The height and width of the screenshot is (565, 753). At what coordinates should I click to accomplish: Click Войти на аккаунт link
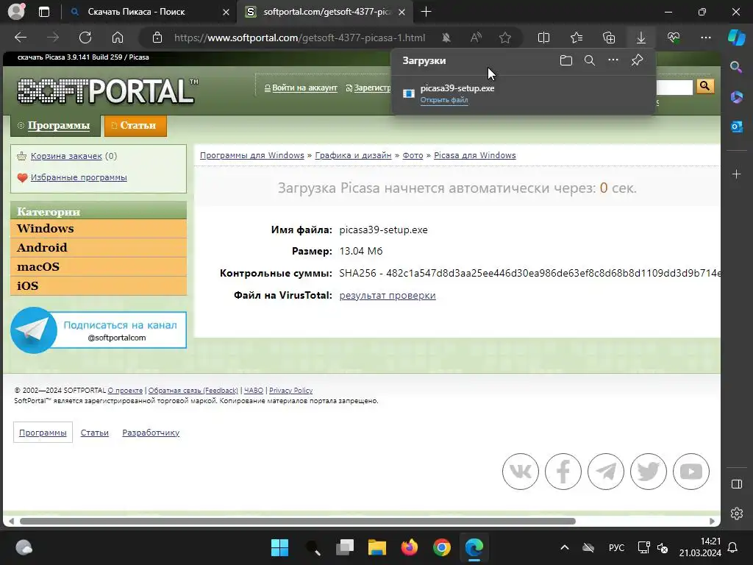pyautogui.click(x=304, y=88)
